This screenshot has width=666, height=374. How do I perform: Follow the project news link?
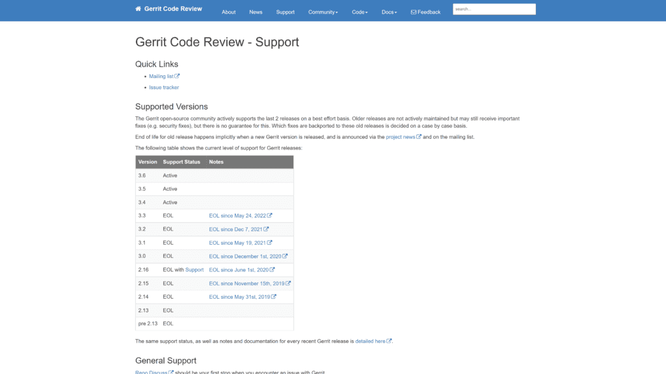click(400, 137)
